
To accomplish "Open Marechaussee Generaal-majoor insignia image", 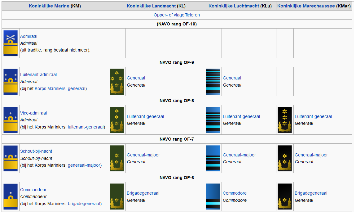I will tap(285, 158).
